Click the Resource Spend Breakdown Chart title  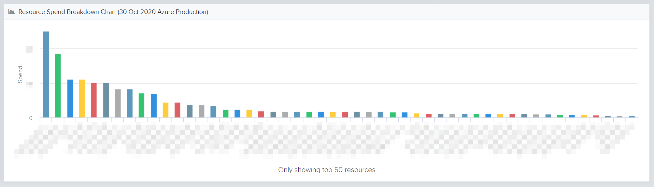113,12
